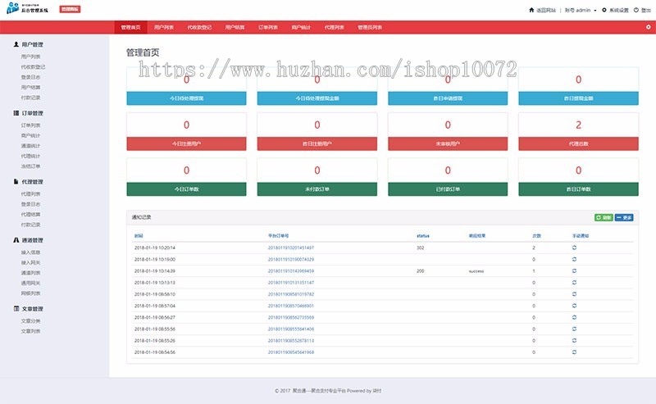
Task: Resend notification for the 10:13:13 record
Action: coord(575,282)
